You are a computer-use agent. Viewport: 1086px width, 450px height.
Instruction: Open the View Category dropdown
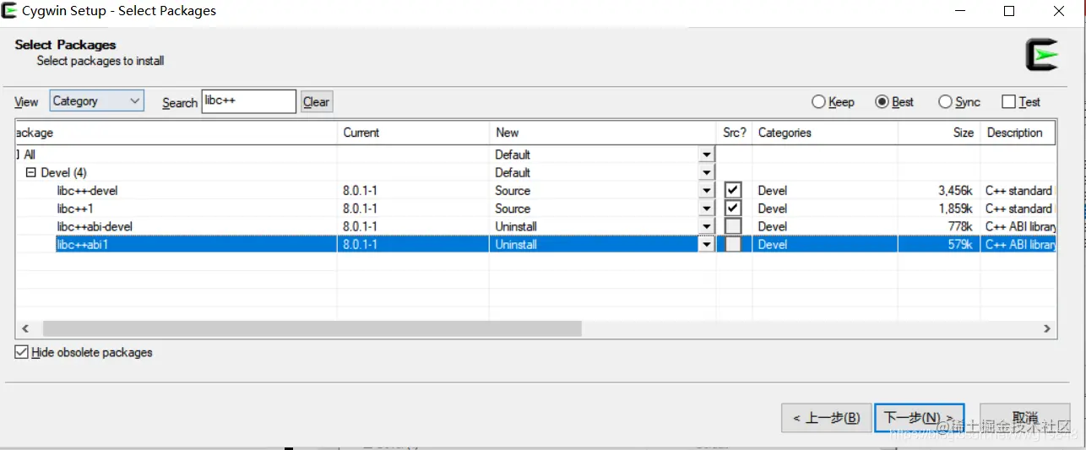click(97, 101)
